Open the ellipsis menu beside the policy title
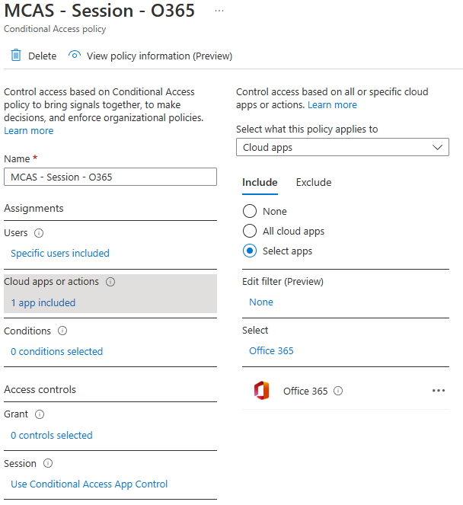This screenshot has width=463, height=505. pyautogui.click(x=219, y=11)
